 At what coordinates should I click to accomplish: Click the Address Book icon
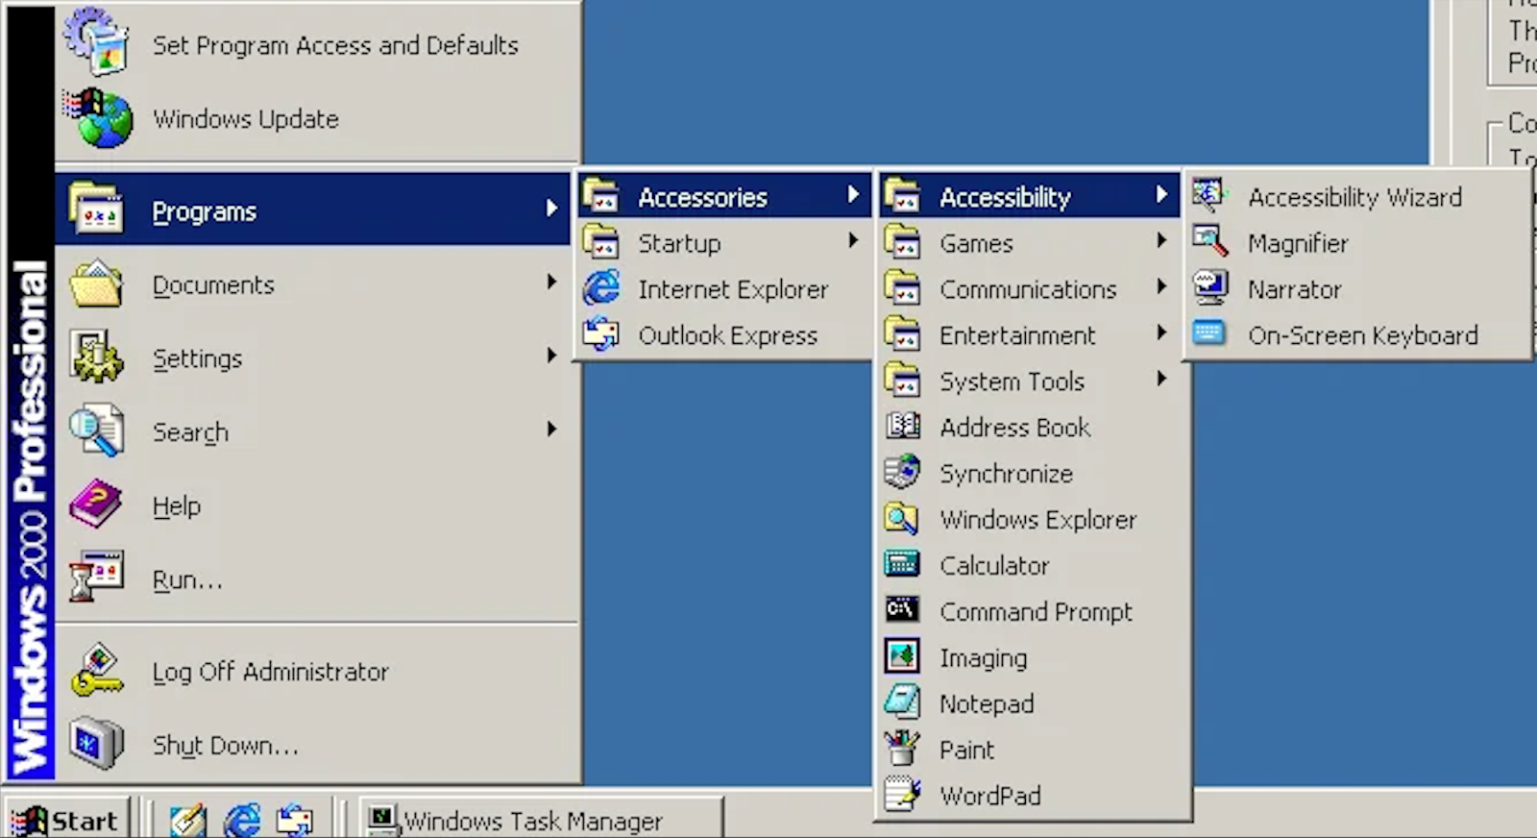tap(902, 426)
